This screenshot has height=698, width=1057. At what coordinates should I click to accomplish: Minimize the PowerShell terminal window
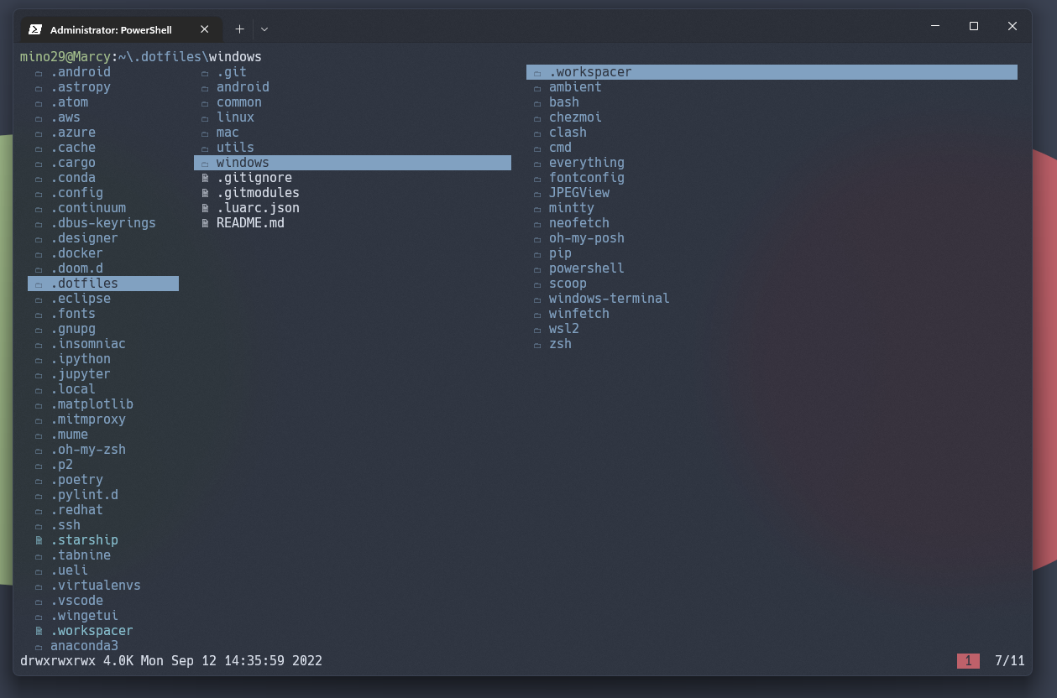click(935, 26)
